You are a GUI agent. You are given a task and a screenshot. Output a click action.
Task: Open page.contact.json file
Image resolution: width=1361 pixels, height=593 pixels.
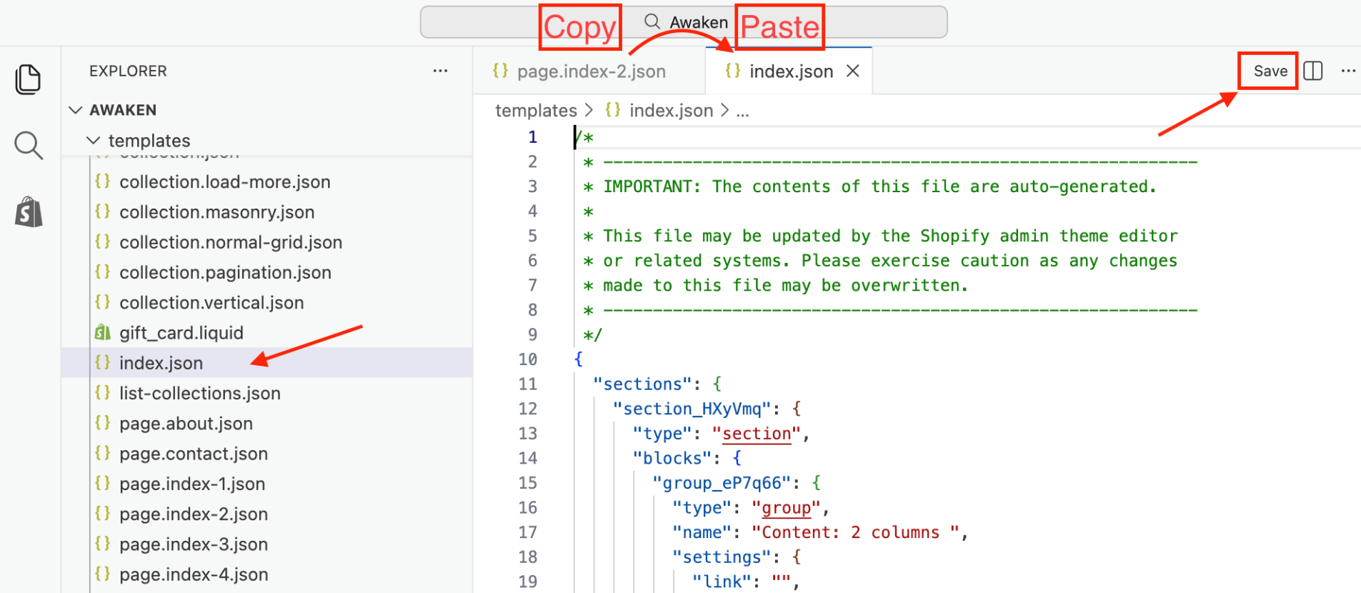[194, 454]
